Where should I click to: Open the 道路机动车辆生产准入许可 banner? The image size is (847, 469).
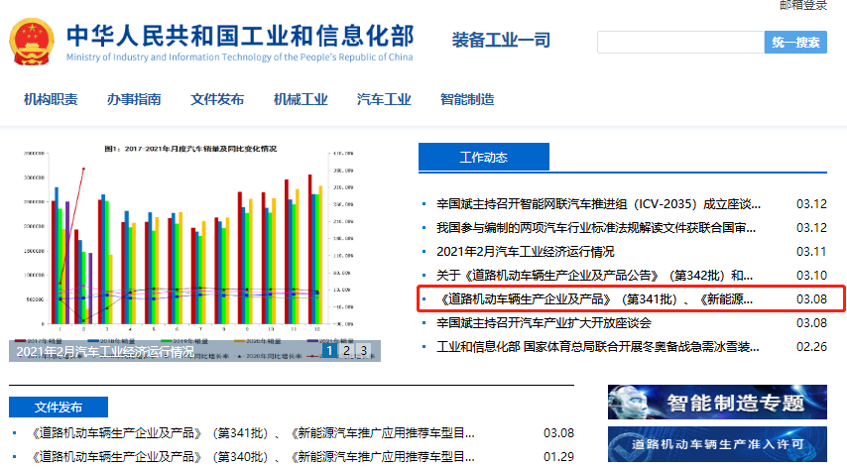(717, 444)
